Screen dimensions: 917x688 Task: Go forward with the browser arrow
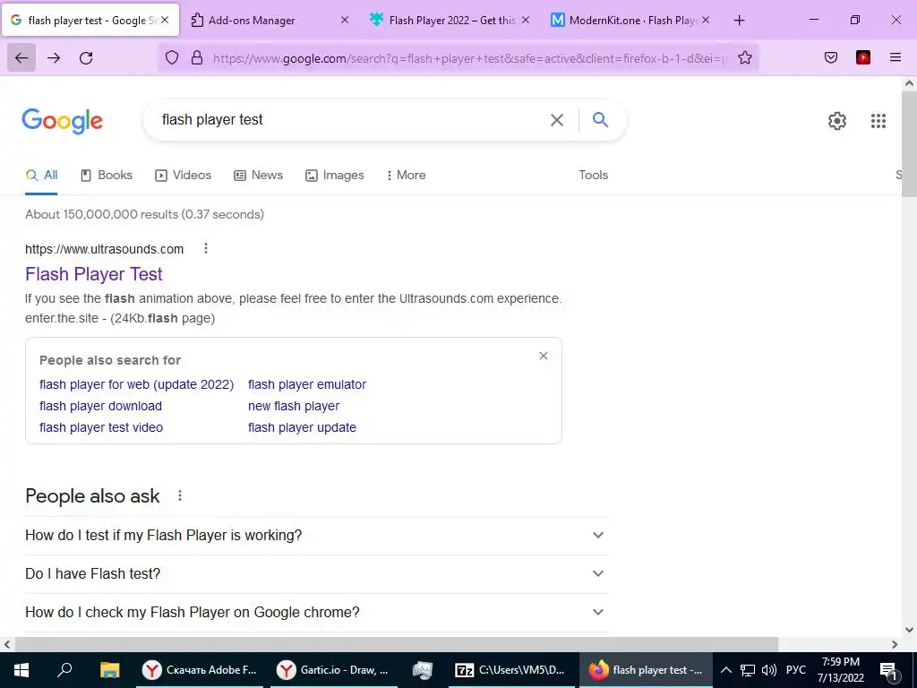point(54,57)
